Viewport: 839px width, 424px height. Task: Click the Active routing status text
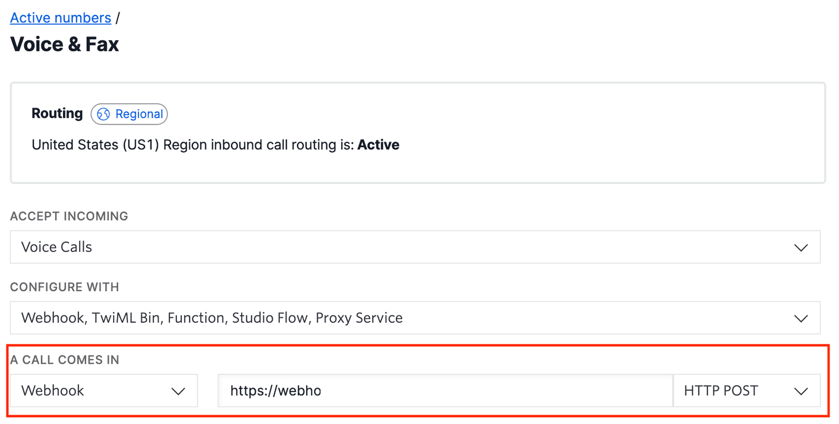tap(379, 145)
